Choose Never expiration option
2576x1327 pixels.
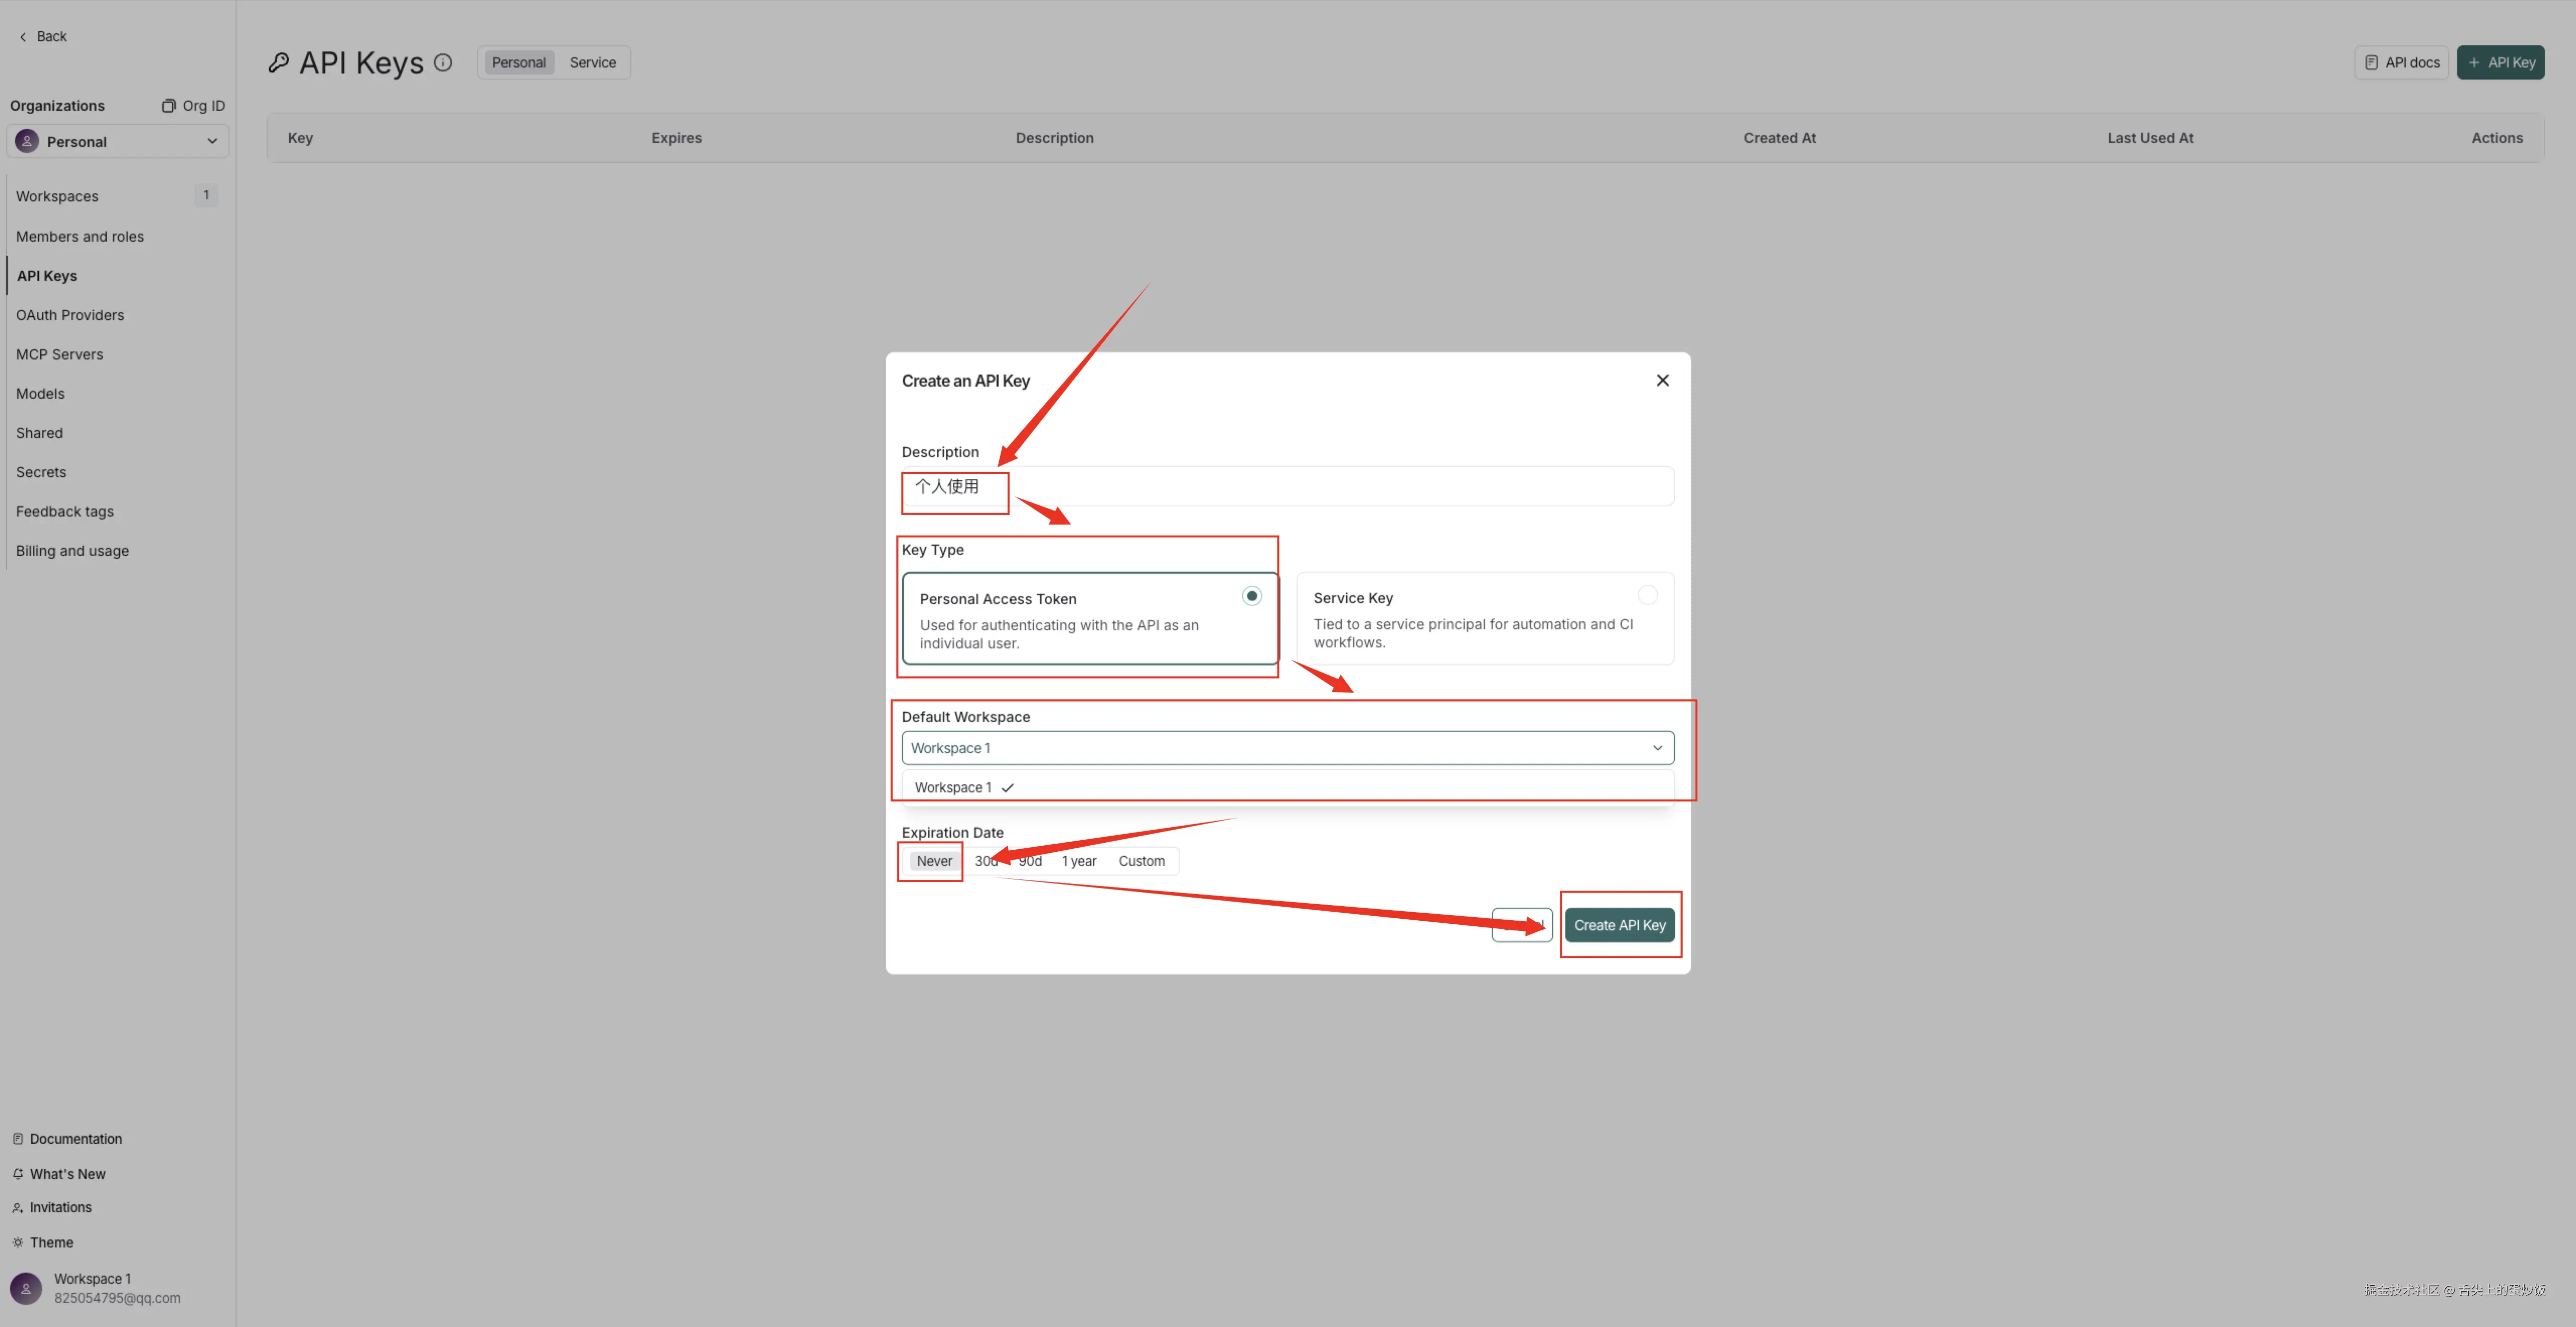pyautogui.click(x=934, y=861)
